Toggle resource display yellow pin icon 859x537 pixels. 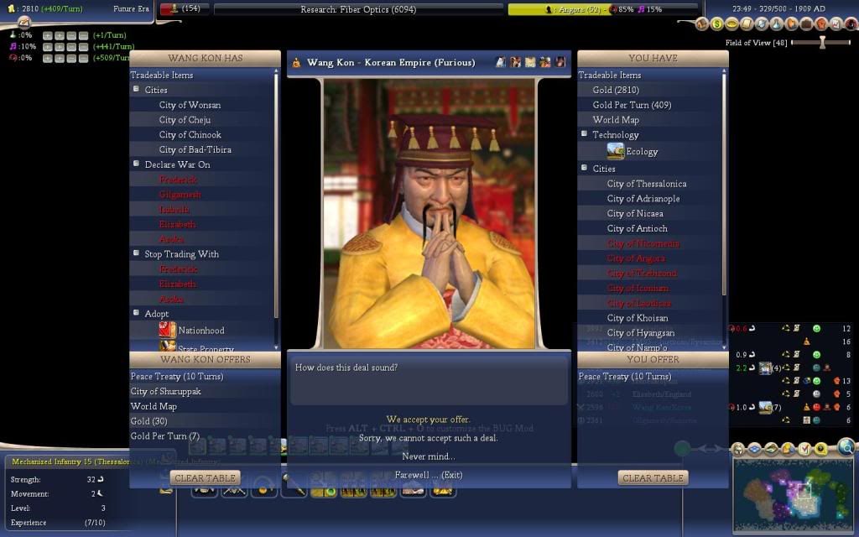pos(820,450)
